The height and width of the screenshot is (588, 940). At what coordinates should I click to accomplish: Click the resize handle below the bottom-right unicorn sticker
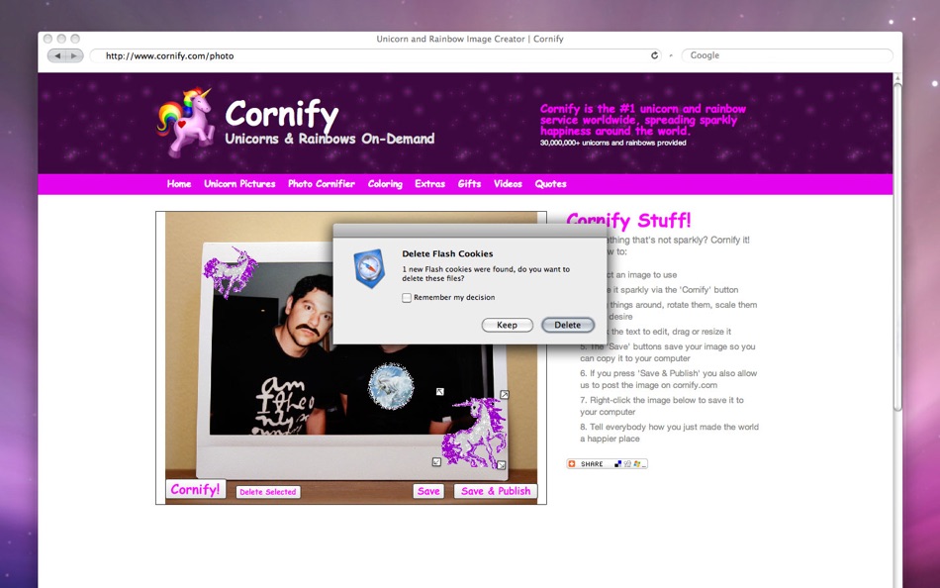[502, 465]
